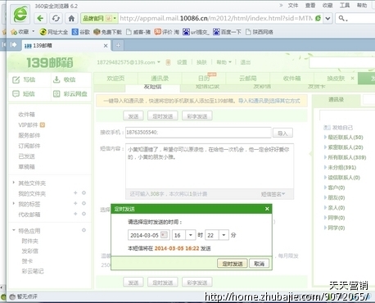Click the 写信 compose mail icon
375x303 pixels.
pos(16,79)
